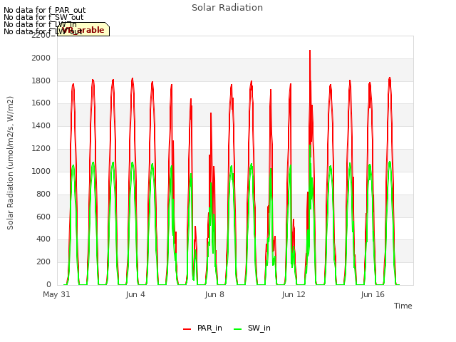Screen dimensions: 456x342
Task: Click the PAR_in legend entry
Action: point(202,328)
